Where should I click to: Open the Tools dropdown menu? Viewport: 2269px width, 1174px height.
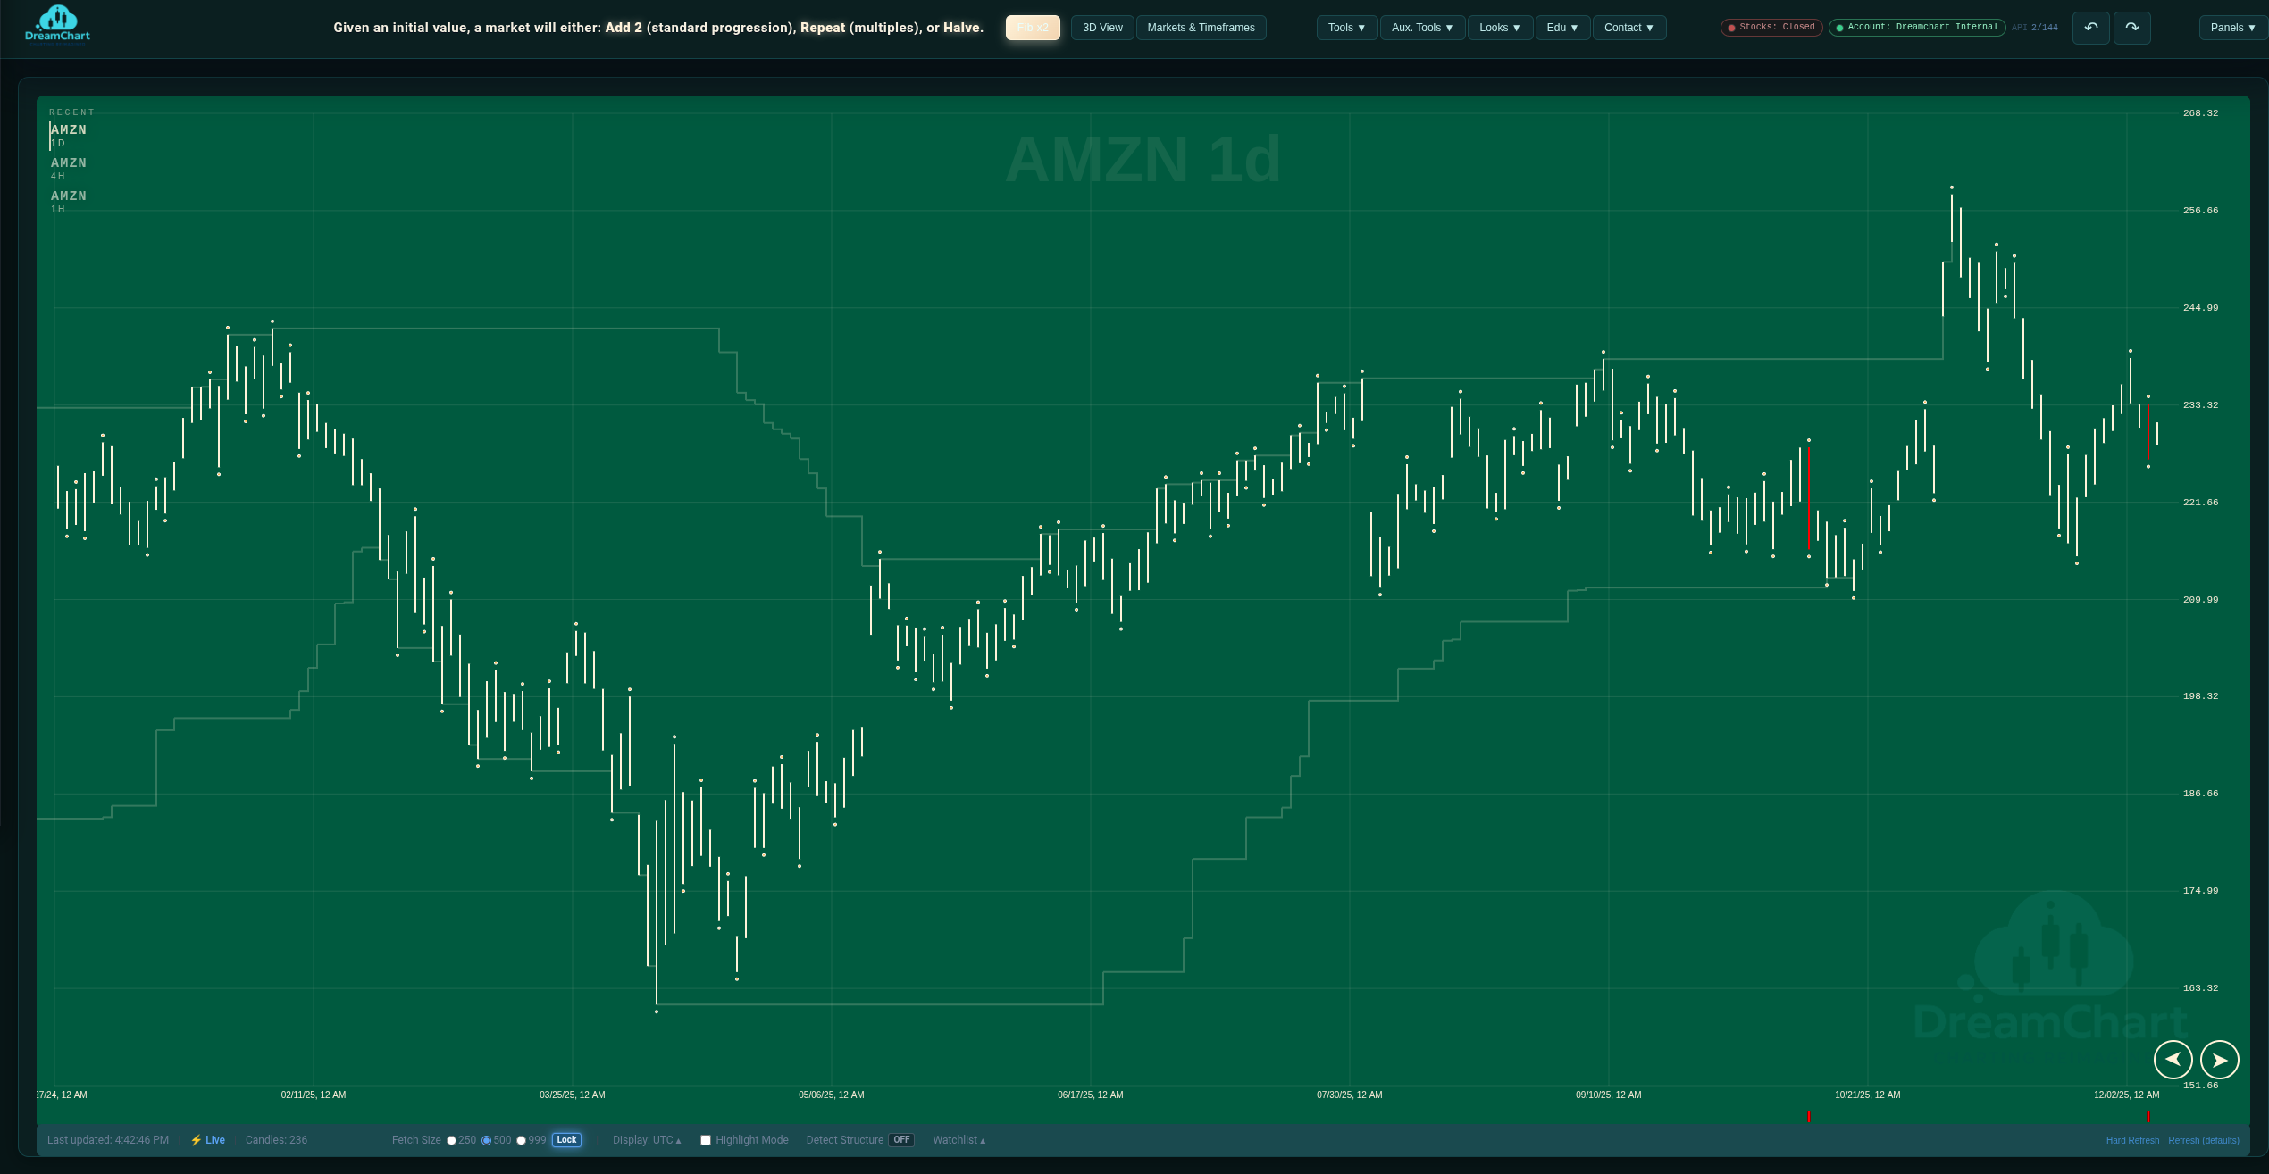(1347, 28)
